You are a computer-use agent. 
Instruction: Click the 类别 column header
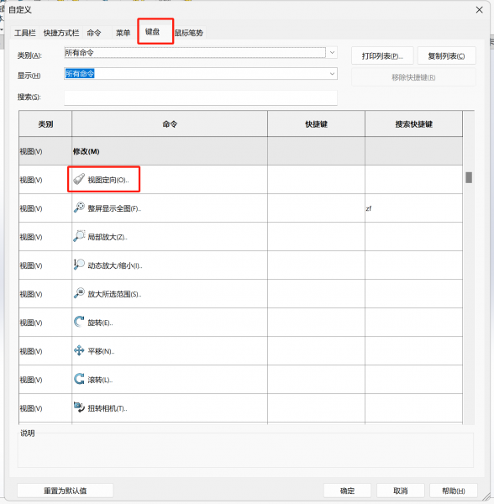[x=45, y=123]
